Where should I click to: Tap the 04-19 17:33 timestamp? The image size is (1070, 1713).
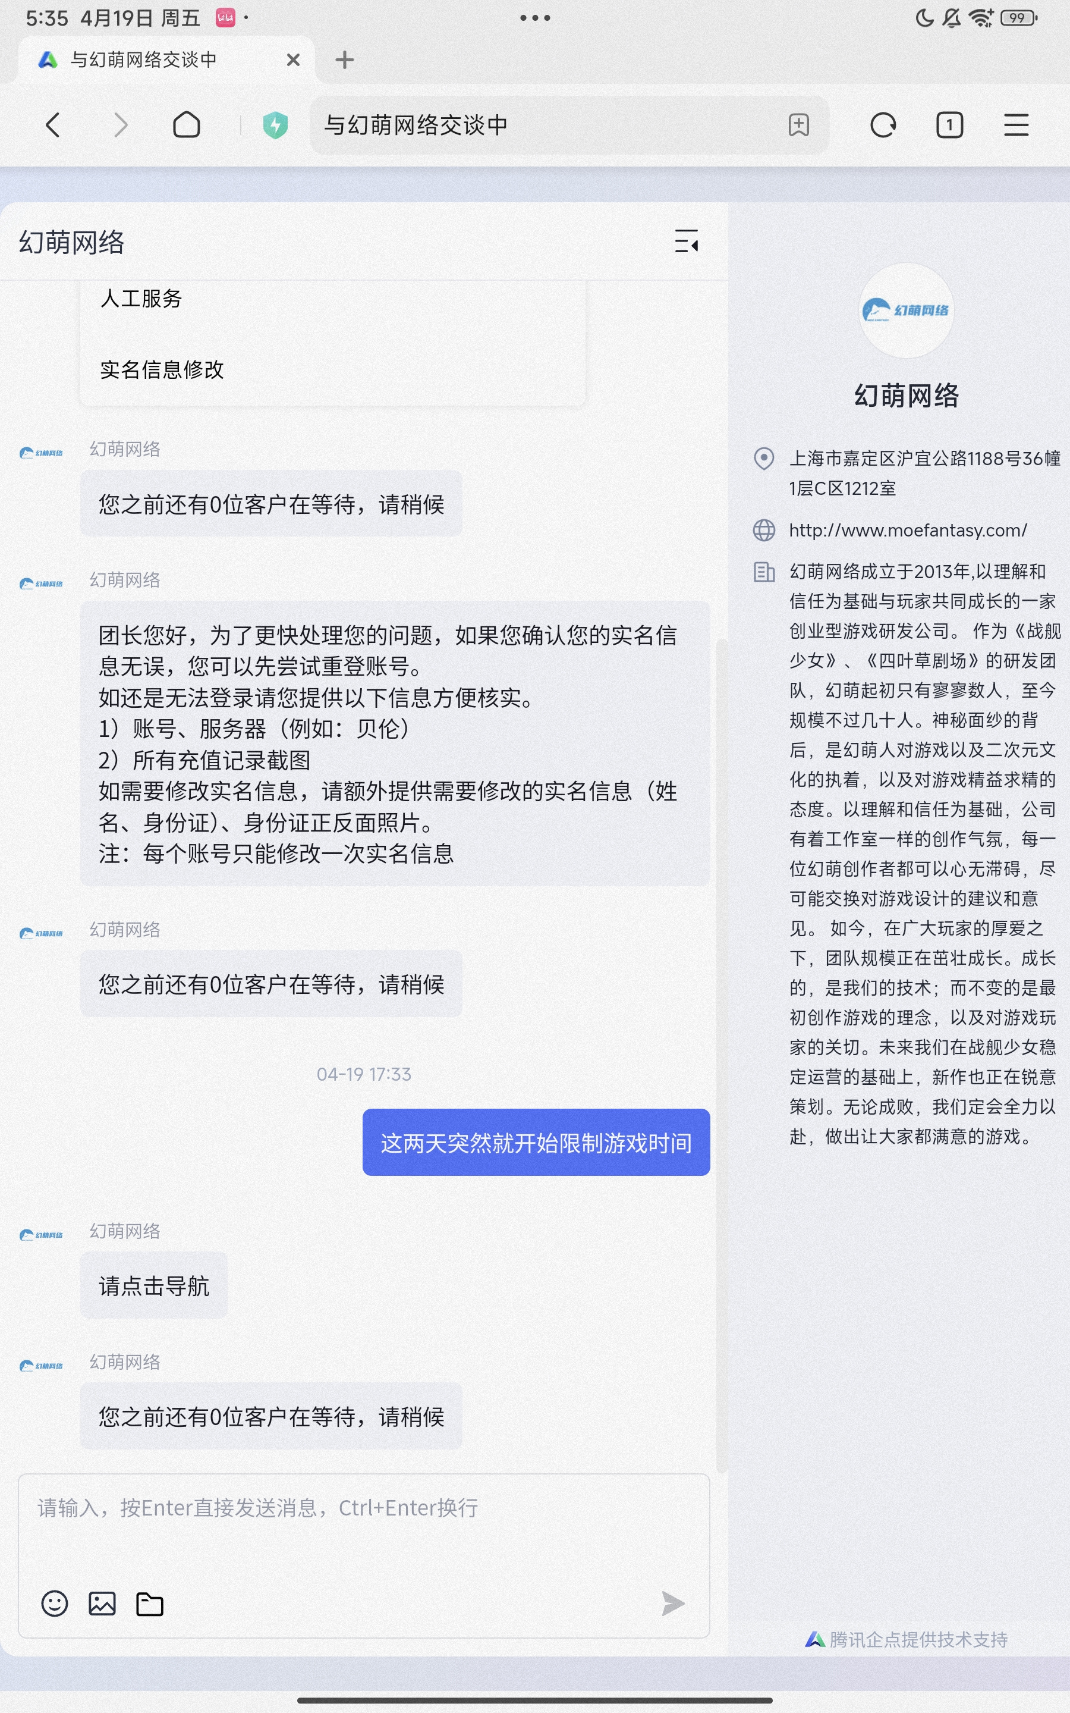364,1074
